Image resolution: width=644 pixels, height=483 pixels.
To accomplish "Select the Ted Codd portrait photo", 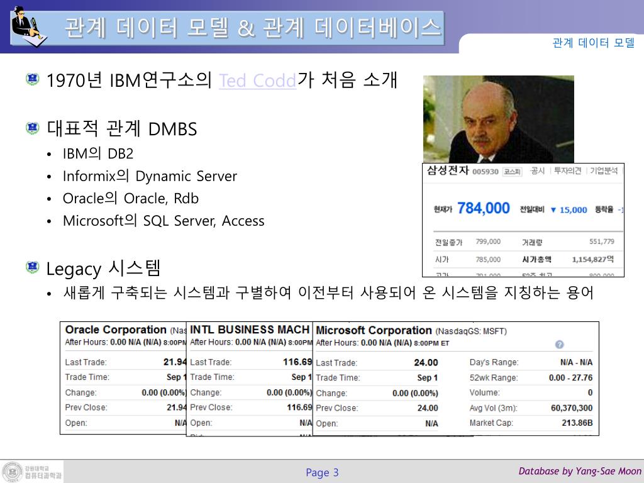I will [499, 119].
